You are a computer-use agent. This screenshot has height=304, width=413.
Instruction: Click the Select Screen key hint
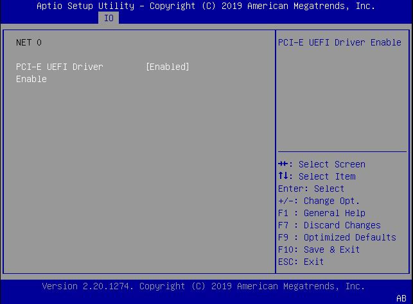(322, 164)
